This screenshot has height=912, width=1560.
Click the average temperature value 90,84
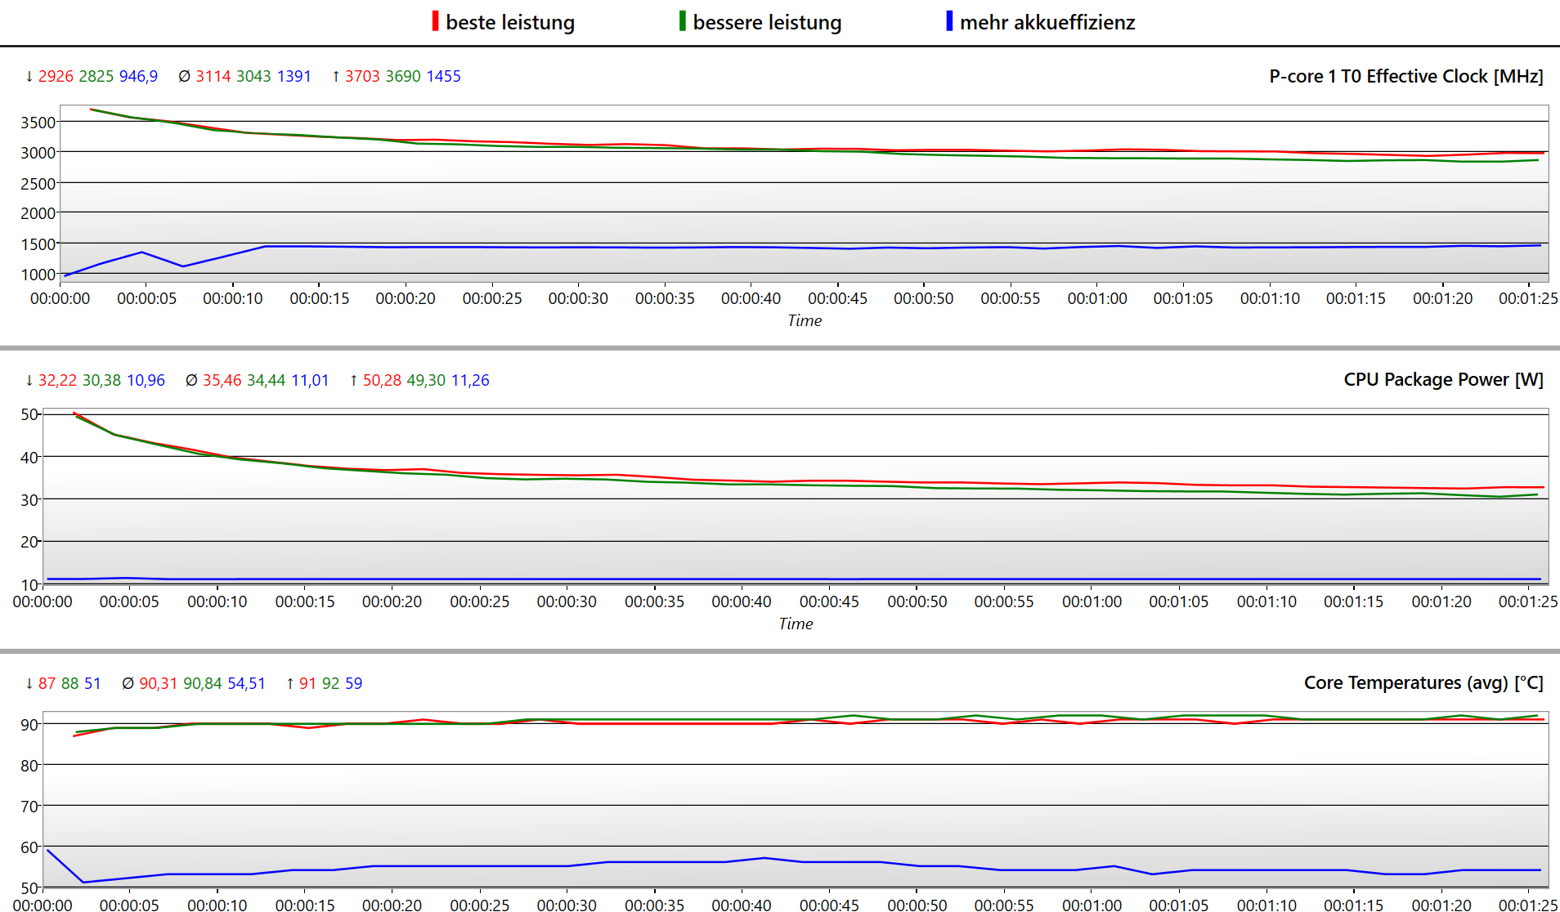(203, 683)
